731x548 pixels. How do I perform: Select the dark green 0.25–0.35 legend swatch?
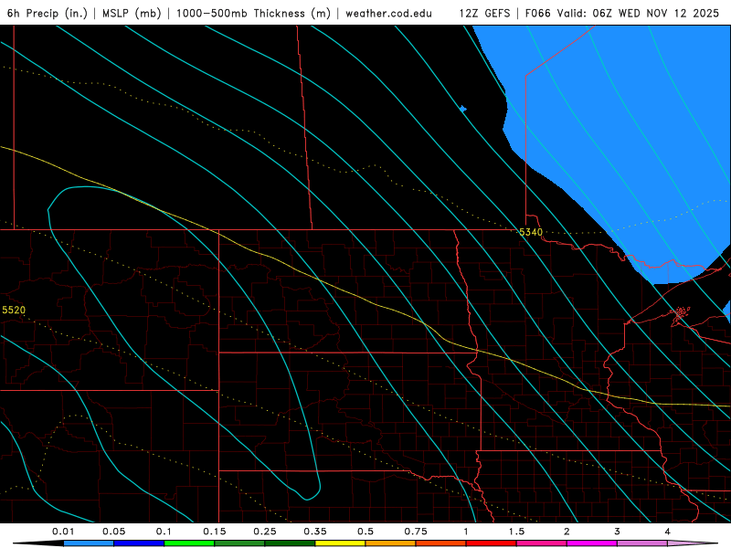tap(290, 543)
